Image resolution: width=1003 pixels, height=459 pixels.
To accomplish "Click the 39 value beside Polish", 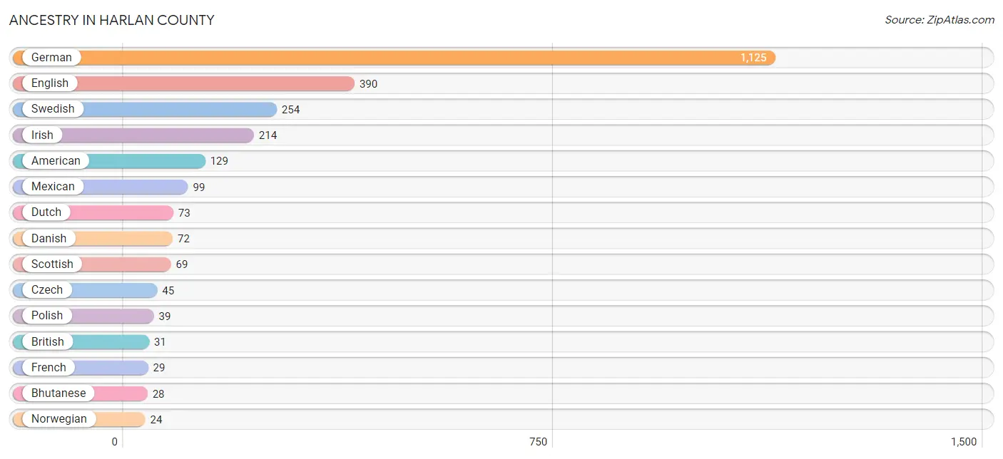I will 165,316.
